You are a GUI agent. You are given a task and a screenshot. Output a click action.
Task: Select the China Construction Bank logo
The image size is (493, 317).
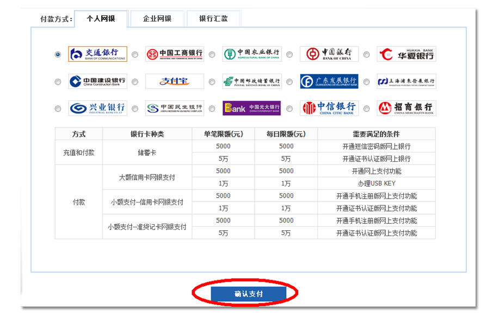click(x=97, y=81)
